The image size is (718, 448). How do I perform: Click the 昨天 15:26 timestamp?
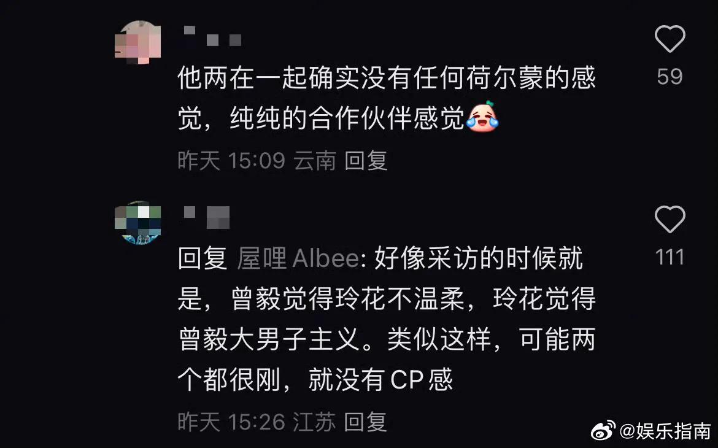tap(231, 422)
